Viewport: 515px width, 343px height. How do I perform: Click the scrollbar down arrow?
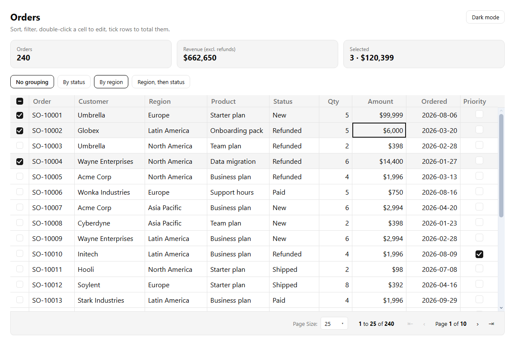click(x=501, y=307)
